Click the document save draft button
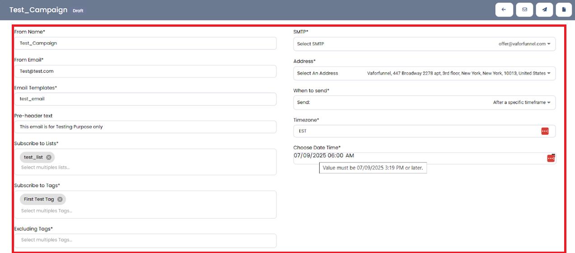The height and width of the screenshot is (253, 575). pos(564,10)
